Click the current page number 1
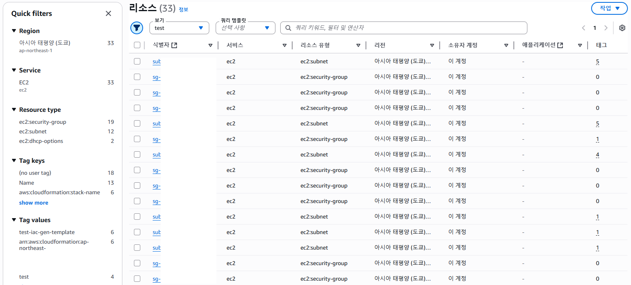 point(595,28)
